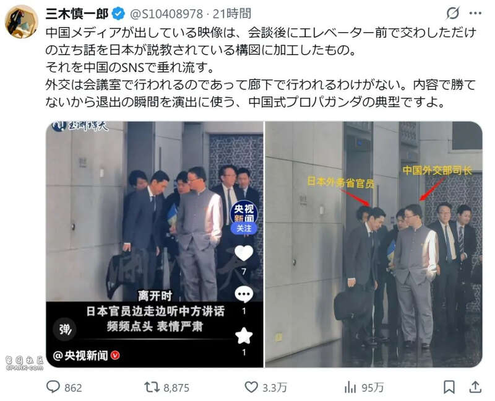The image size is (495, 401).
Task: Open the author's profile avatar
Action: (x=22, y=22)
